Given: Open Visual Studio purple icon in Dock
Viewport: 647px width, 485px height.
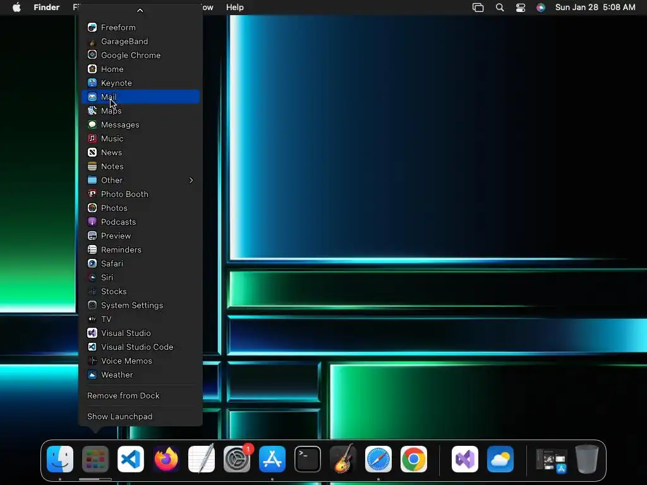Looking at the screenshot, I should (465, 459).
